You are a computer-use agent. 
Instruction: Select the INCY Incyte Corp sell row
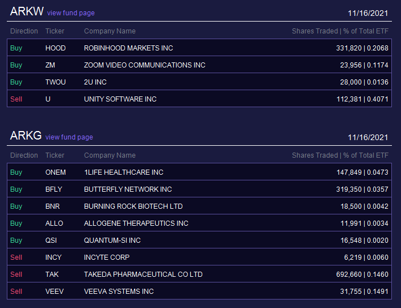[199, 257]
